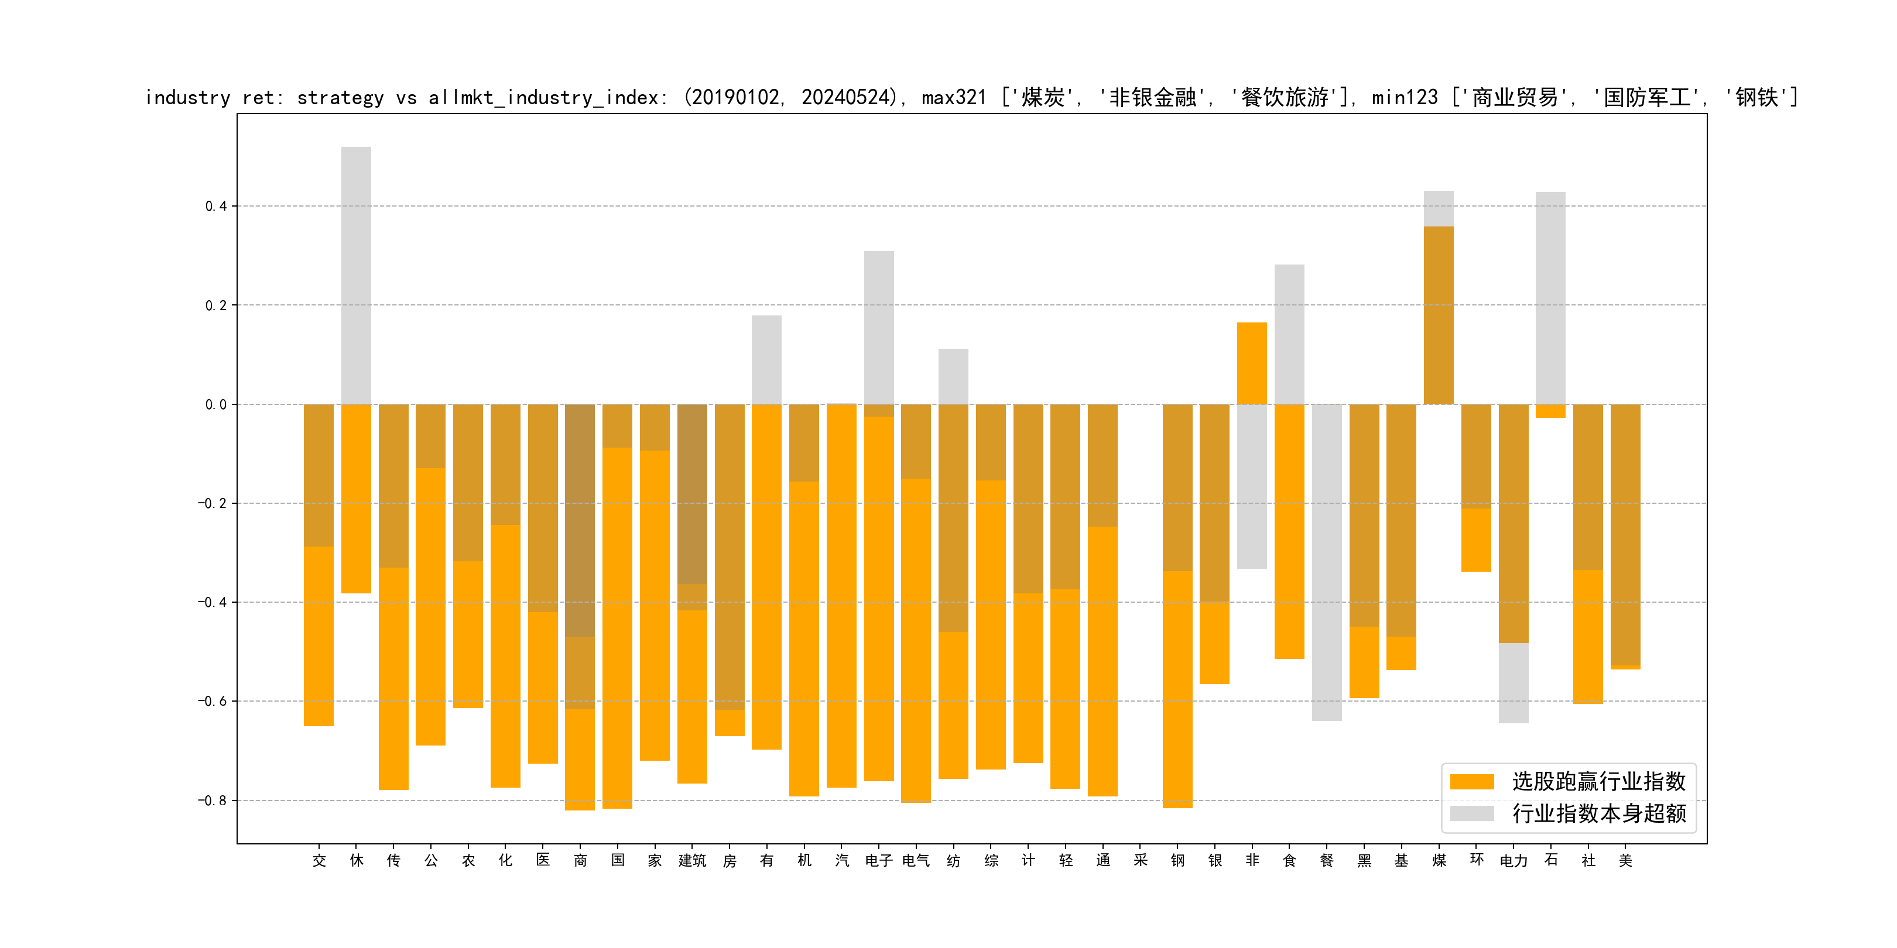The width and height of the screenshot is (1897, 948).
Task: Select the legend label 行业指数本身超额
Action: coord(1599,813)
